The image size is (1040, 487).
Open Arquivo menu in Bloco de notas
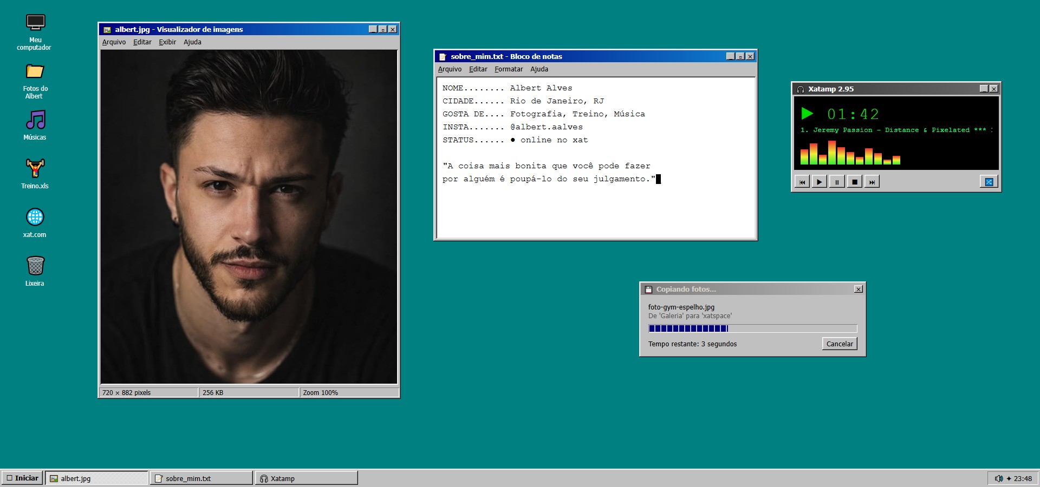pyautogui.click(x=450, y=69)
